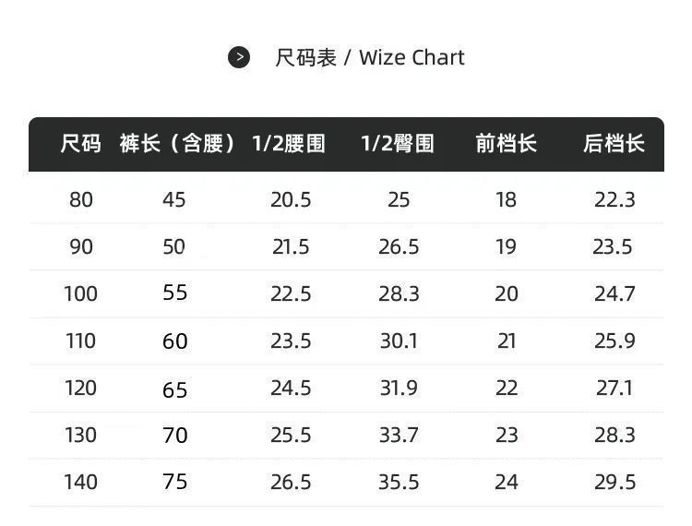Select the 后档长 column header

pos(614,144)
